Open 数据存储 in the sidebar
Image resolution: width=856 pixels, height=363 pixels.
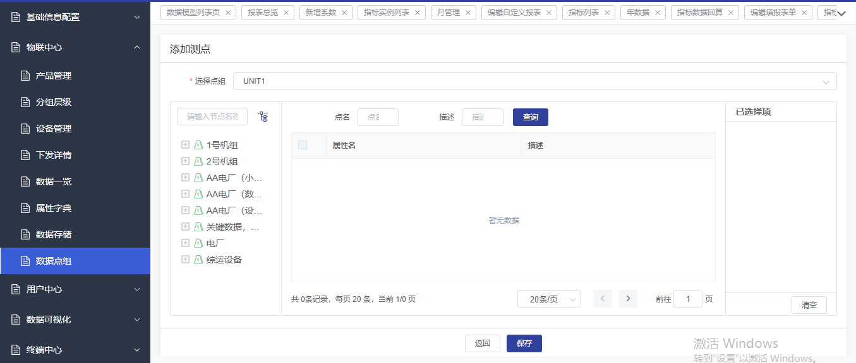tap(54, 234)
